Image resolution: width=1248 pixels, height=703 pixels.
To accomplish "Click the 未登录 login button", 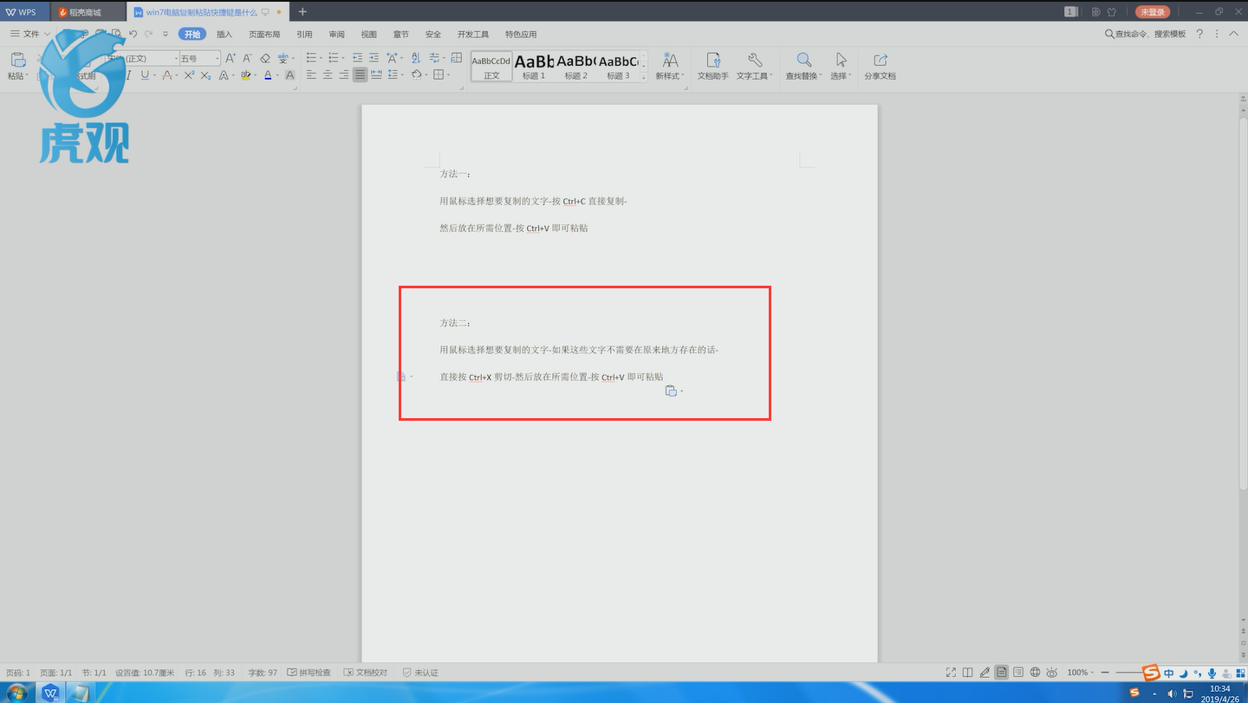I will tap(1152, 12).
